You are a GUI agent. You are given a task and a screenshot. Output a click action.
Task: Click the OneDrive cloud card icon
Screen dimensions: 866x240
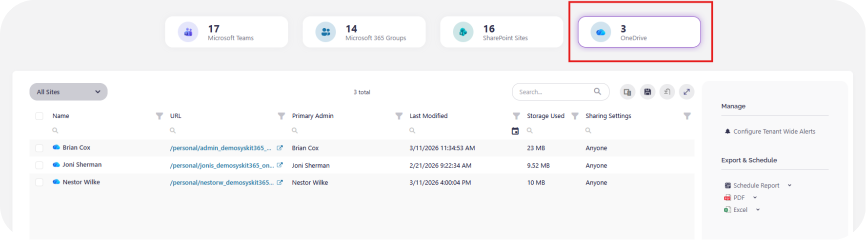tap(601, 32)
